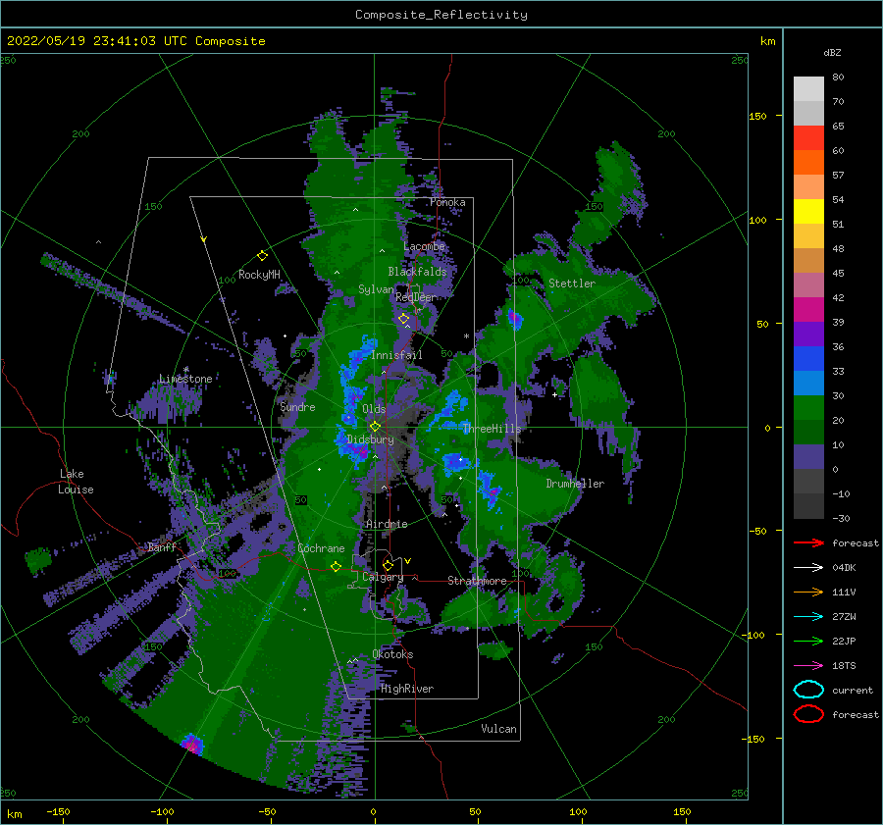Click the purple storm core southwest of Didsbury
Image resolution: width=883 pixels, height=825 pixels.
tap(357, 449)
